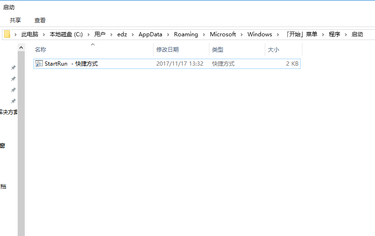This screenshot has height=236, width=375.
Task: Expand the chevron after Roaming in the address bar
Action: point(204,34)
